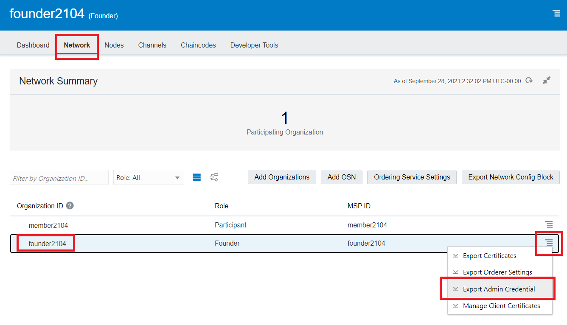Collapse the Network Summary panel
Viewport: 567px width, 325px height.
coord(547,80)
